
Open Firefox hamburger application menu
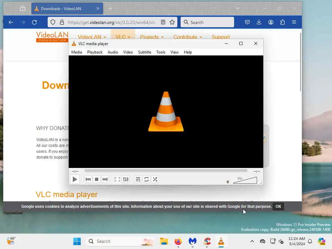[x=294, y=22]
